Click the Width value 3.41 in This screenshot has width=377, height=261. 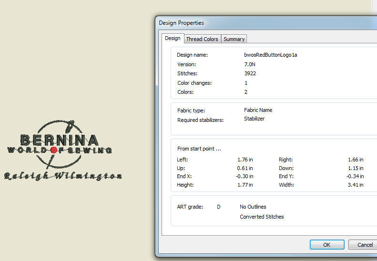pos(356,185)
